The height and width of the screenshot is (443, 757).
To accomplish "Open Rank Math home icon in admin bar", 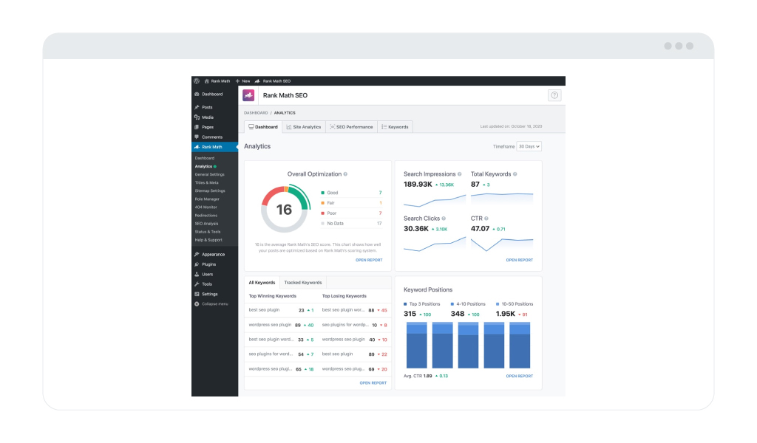I will (x=207, y=81).
